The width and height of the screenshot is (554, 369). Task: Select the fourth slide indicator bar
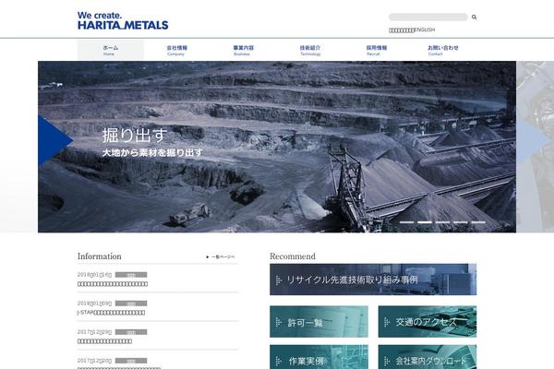[461, 222]
